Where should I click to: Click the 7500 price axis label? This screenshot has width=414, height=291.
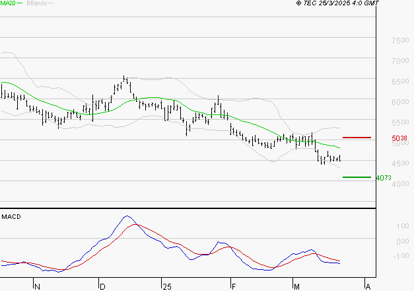tap(400, 40)
